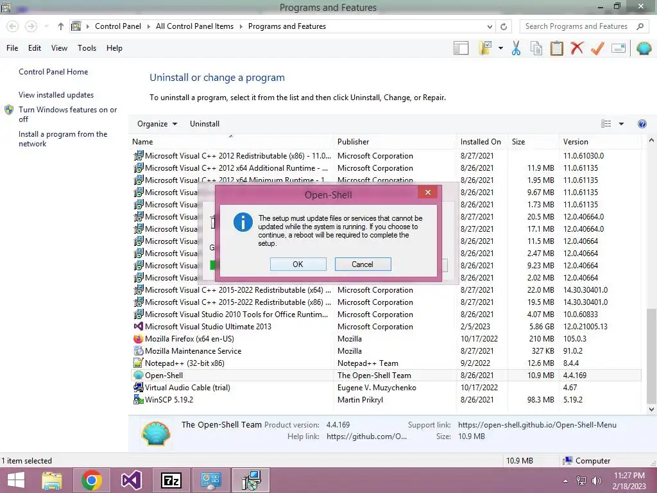
Task: Click Cancel in the Open-Shell dialog
Action: point(363,264)
